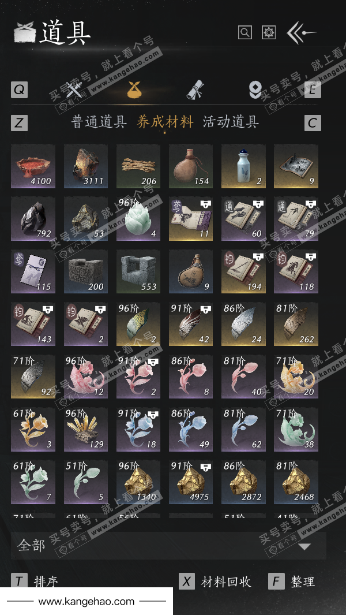Click the 材料回收 button

coord(226,582)
